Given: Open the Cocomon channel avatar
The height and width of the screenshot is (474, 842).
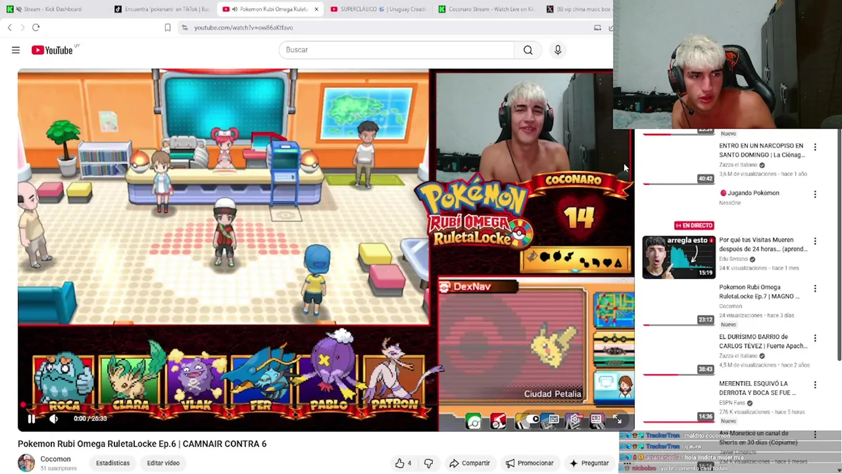Looking at the screenshot, I should pos(26,463).
